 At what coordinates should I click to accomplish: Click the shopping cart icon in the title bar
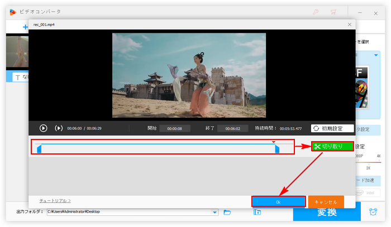[333, 11]
